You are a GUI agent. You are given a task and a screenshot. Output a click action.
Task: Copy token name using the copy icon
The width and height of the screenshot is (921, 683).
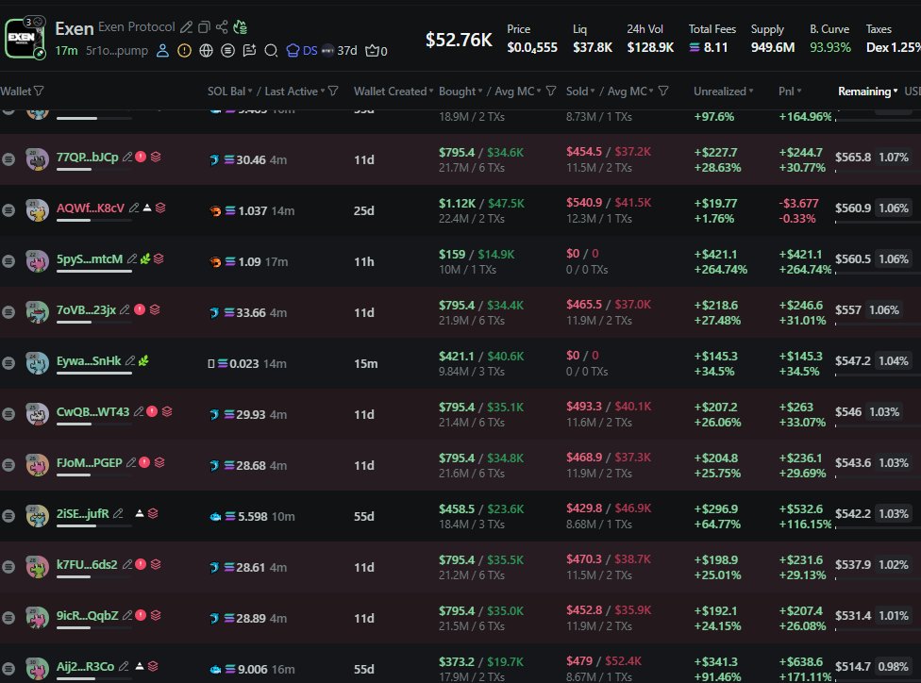[204, 28]
